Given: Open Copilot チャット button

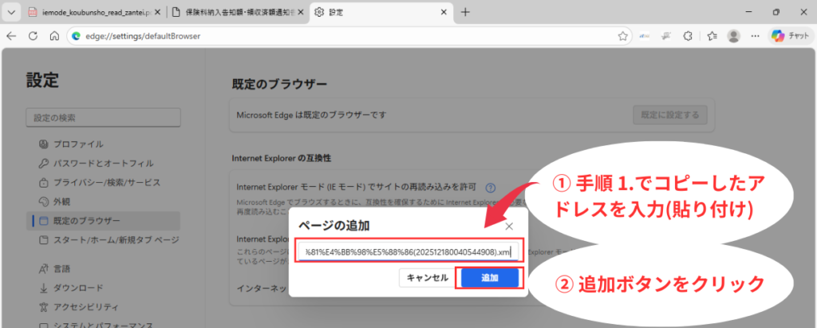Looking at the screenshot, I should [x=791, y=36].
